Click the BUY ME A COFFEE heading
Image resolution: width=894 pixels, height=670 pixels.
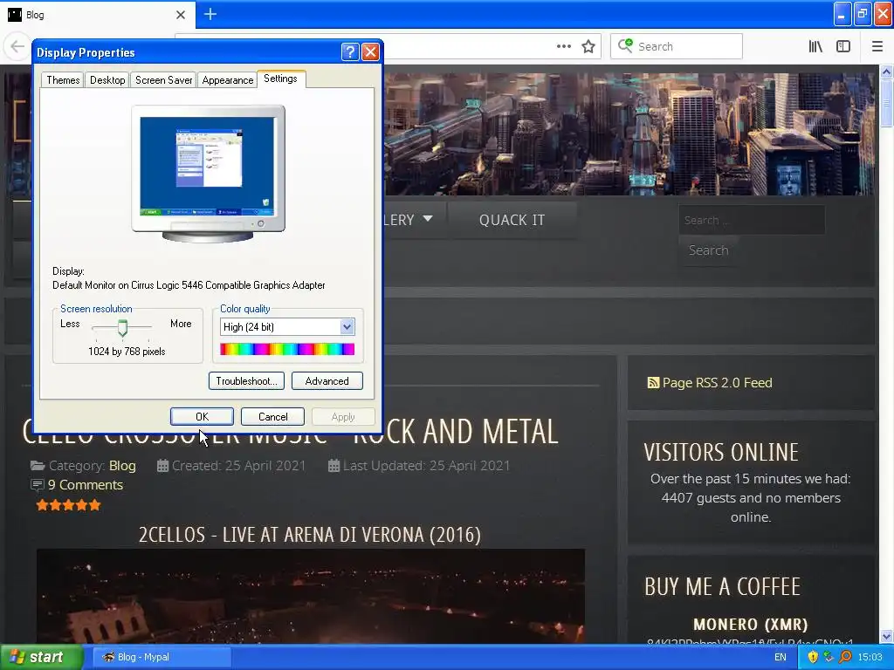pyautogui.click(x=722, y=586)
